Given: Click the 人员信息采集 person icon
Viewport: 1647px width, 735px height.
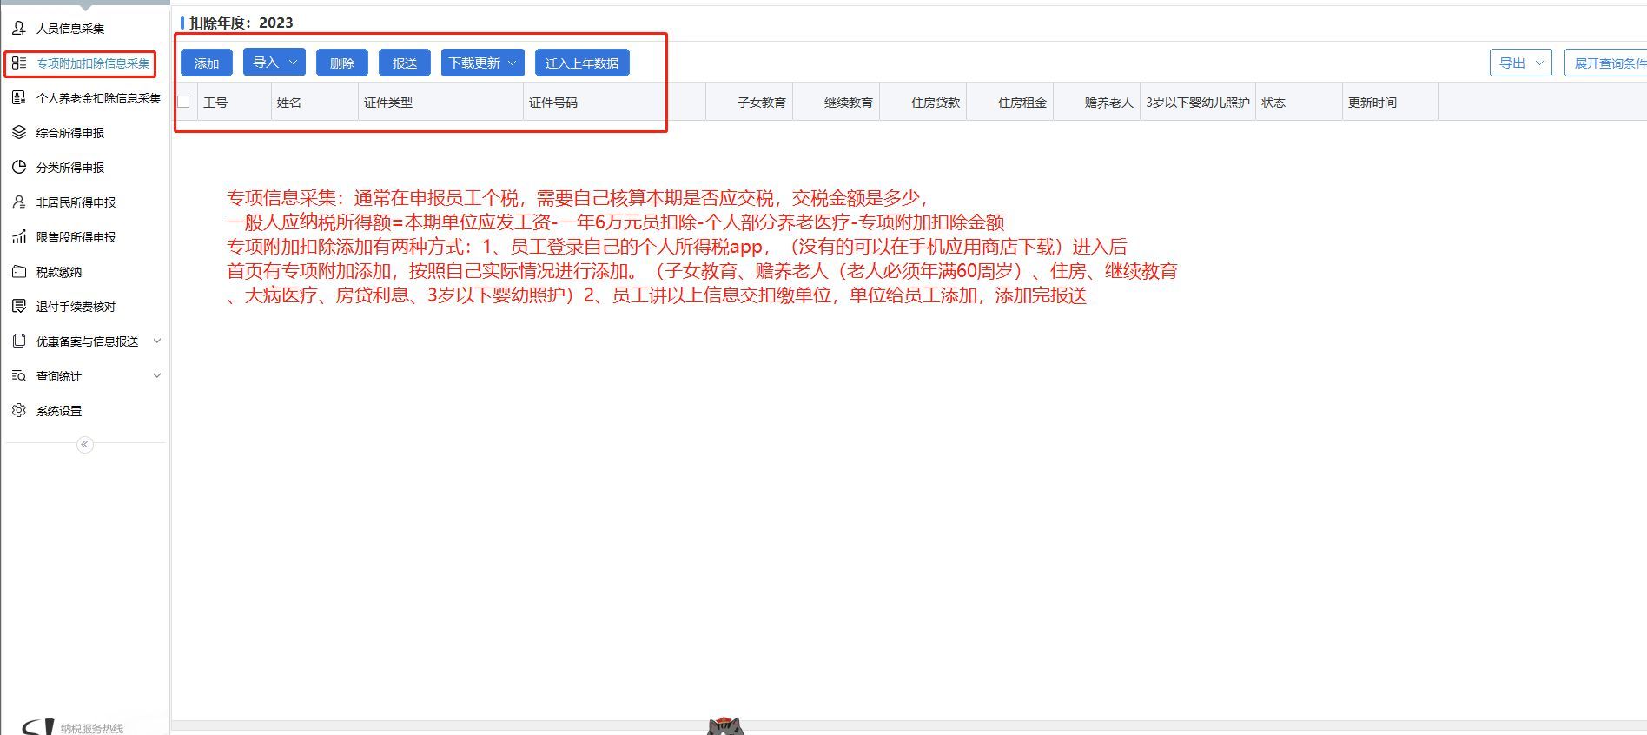Looking at the screenshot, I should (x=19, y=29).
